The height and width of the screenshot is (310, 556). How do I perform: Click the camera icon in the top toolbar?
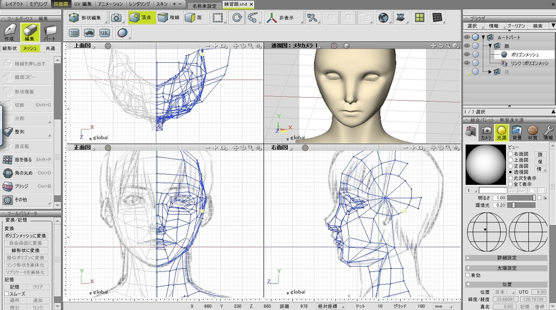pyautogui.click(x=116, y=17)
